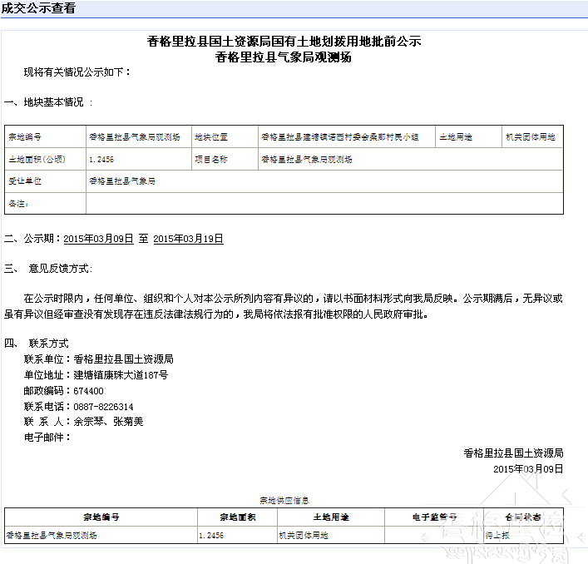The height and width of the screenshot is (564, 588).
Task: Click the 成交公示查看 page header
Action: (38, 9)
